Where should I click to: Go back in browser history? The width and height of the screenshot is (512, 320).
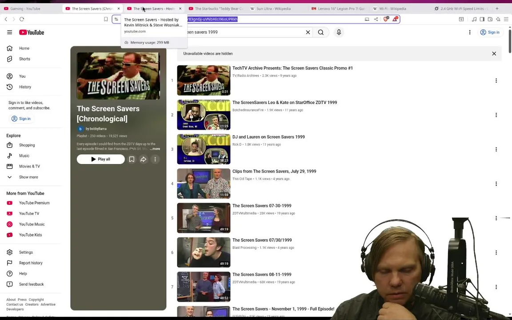tap(6, 19)
